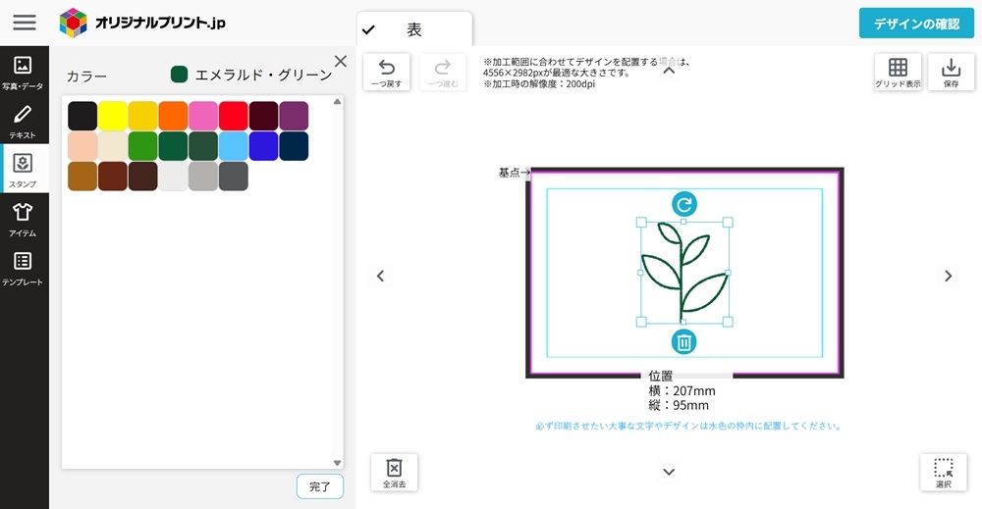Go to previous item with left arrow
982x509 pixels.
[380, 276]
